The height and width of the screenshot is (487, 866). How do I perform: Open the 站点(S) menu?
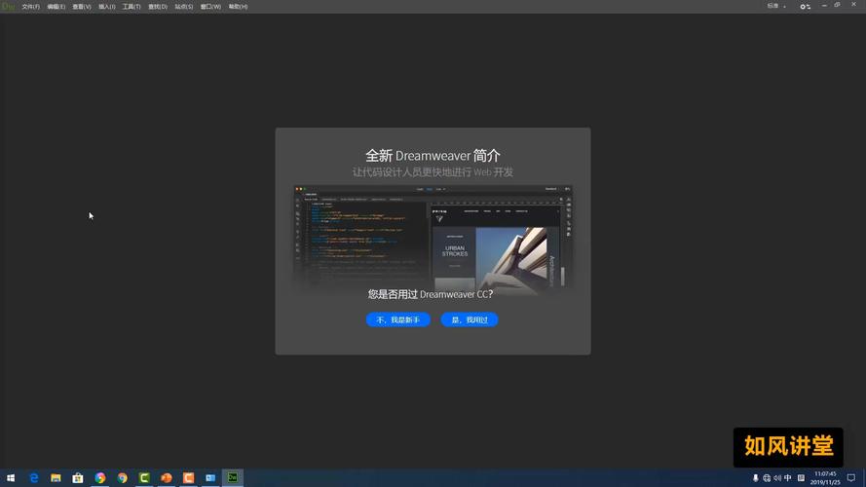coord(184,7)
